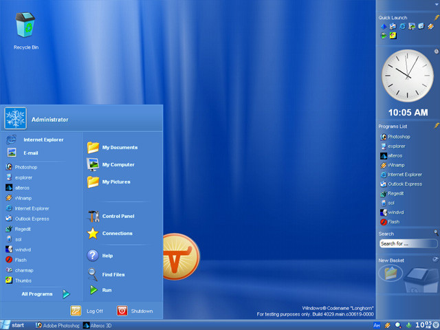The image size is (440, 330).
Task: Launch sol from the start menu list
Action: click(14, 239)
